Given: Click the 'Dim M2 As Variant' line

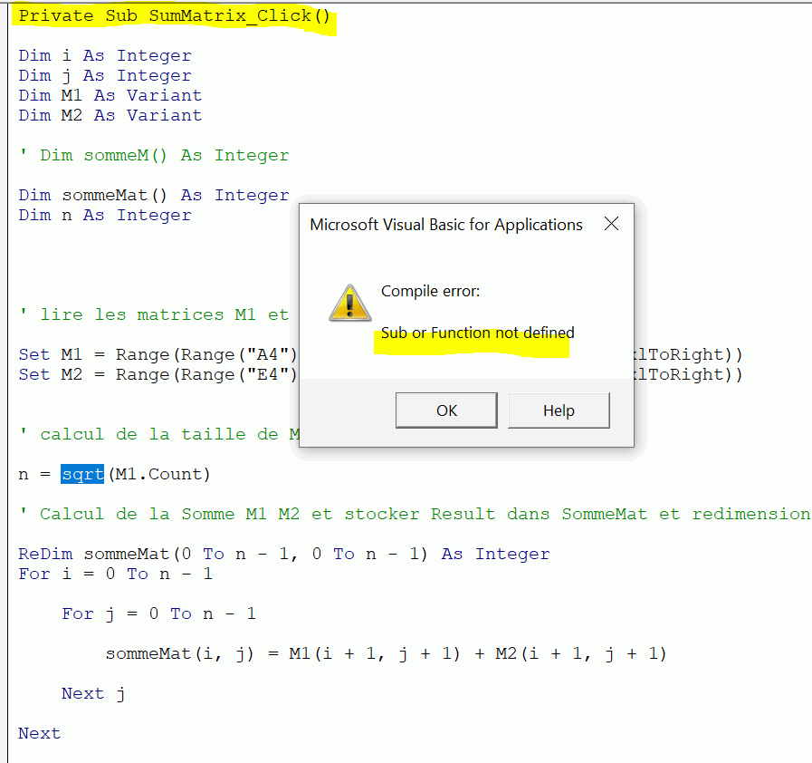Looking at the screenshot, I should (x=110, y=115).
